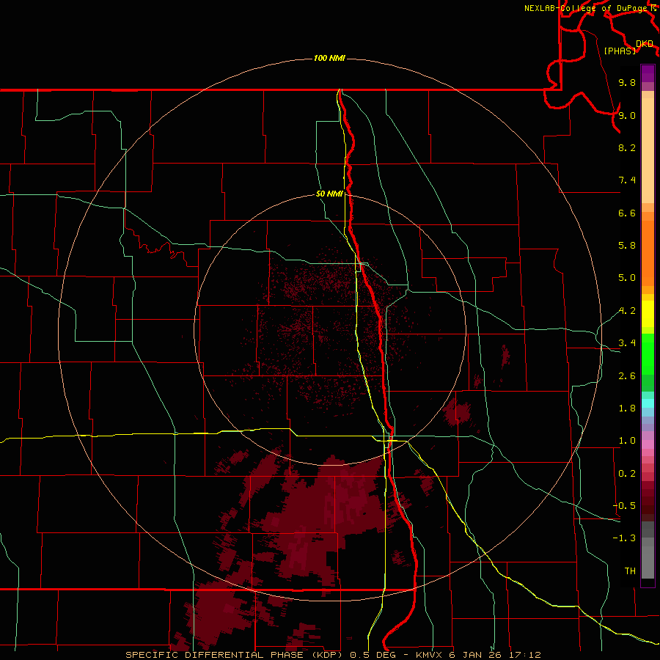
Task: Click the pink color bar segment
Action: 648,444
